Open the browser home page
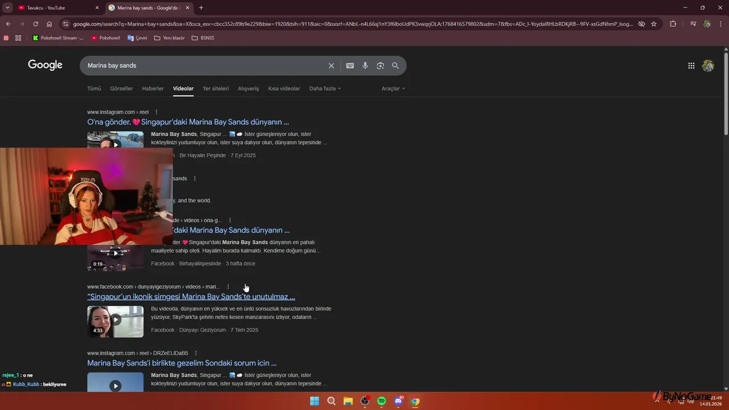 (x=50, y=24)
